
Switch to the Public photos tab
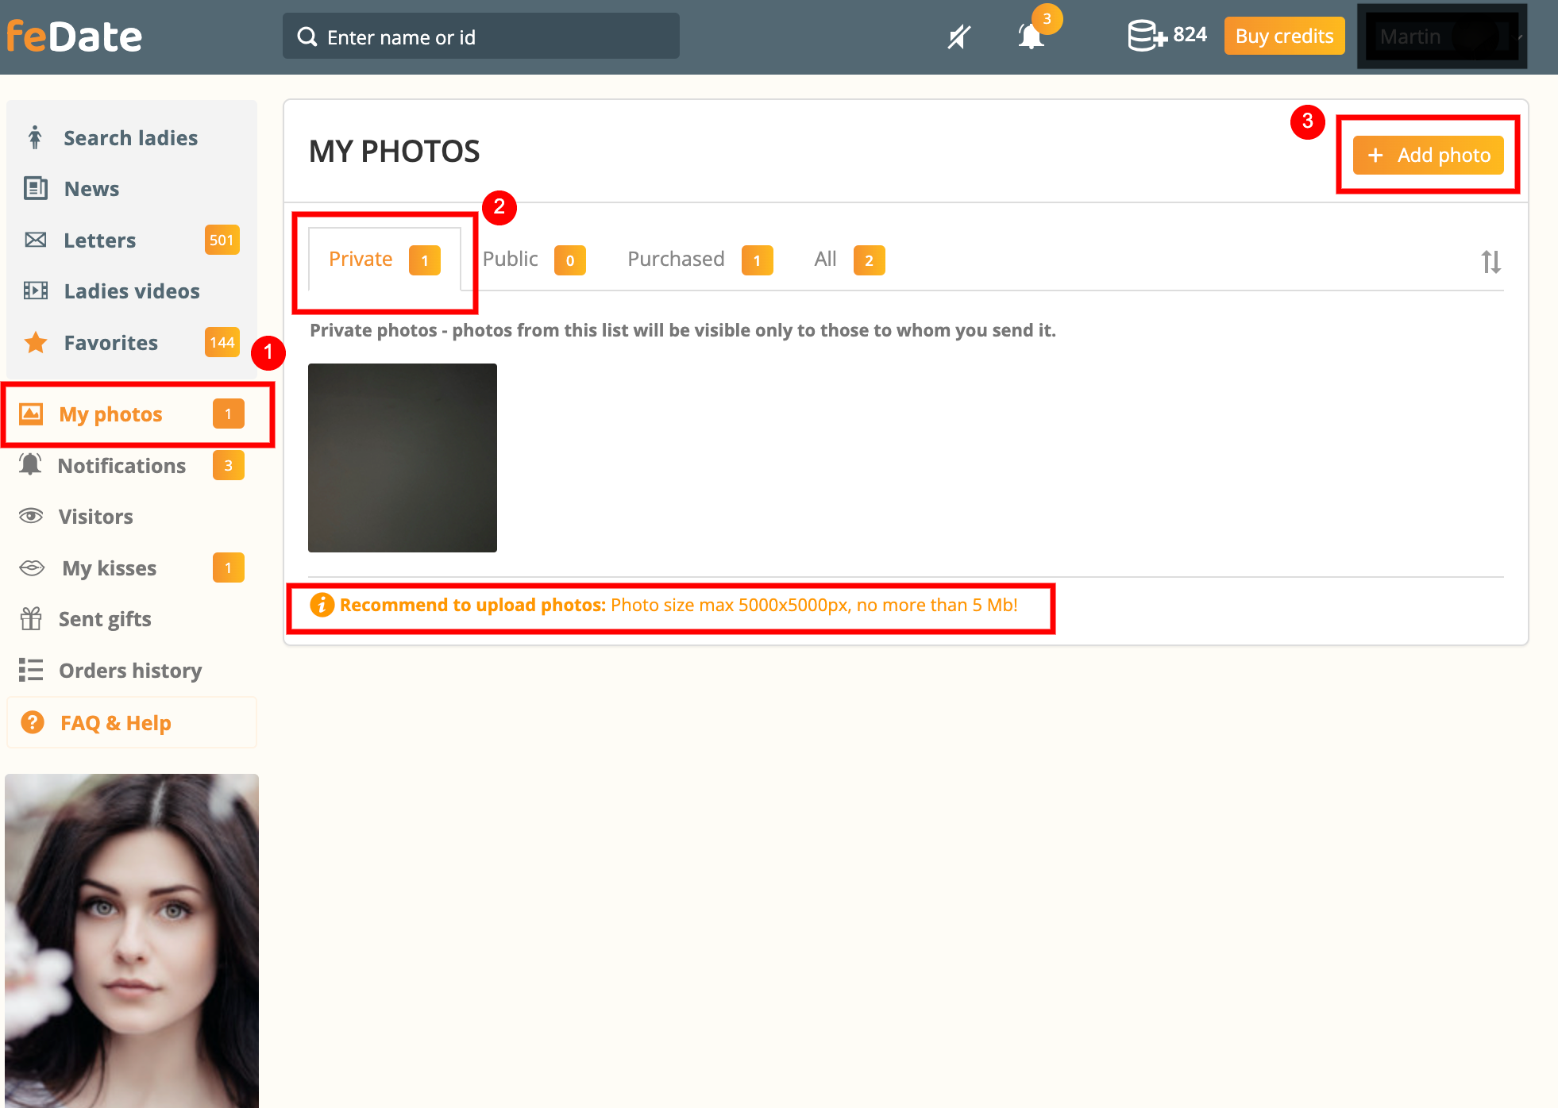tap(511, 259)
